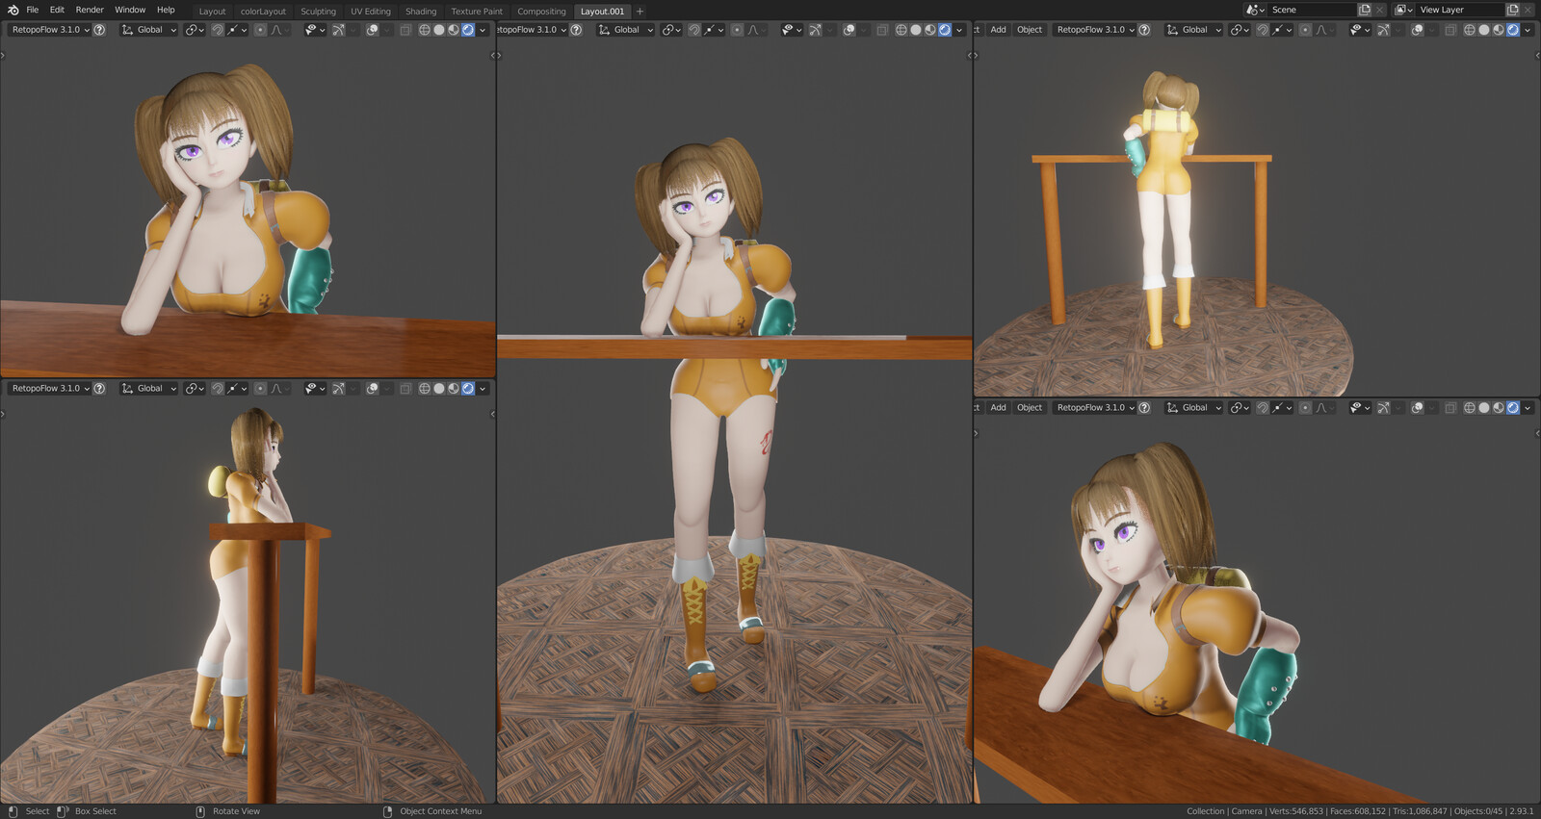Toggle snapping magnet in top-left viewport
Viewport: 1541px width, 819px height.
218,30
